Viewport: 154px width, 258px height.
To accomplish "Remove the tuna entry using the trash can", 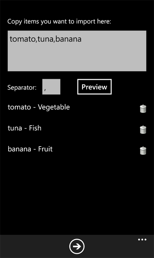I will click(x=143, y=130).
